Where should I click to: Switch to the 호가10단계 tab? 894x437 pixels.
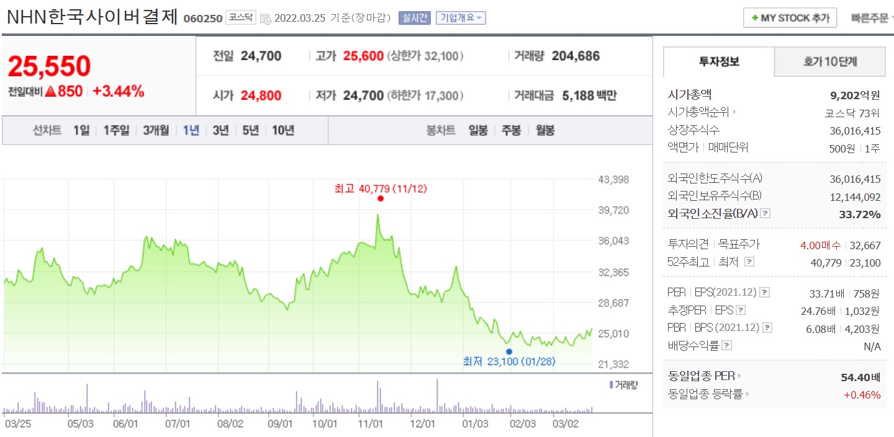pos(830,61)
